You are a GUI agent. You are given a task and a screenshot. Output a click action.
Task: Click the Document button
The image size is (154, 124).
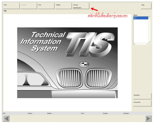click(x=142, y=103)
